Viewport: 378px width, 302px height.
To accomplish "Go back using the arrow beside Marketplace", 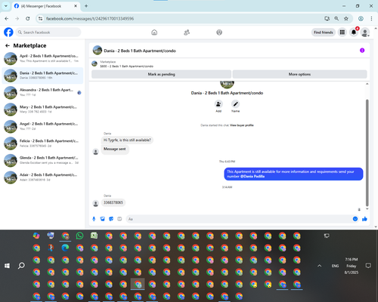I will point(8,45).
